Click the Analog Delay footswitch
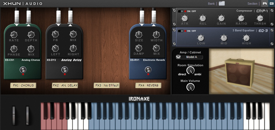Viewport: 275px width, 130px height. (x=65, y=70)
